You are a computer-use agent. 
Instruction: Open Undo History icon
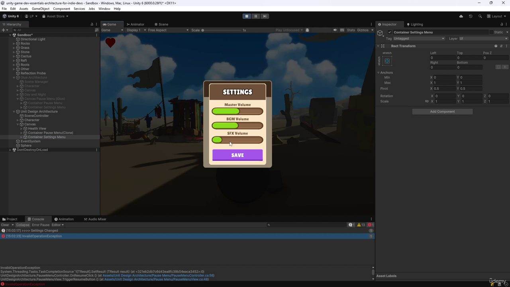pos(471,16)
